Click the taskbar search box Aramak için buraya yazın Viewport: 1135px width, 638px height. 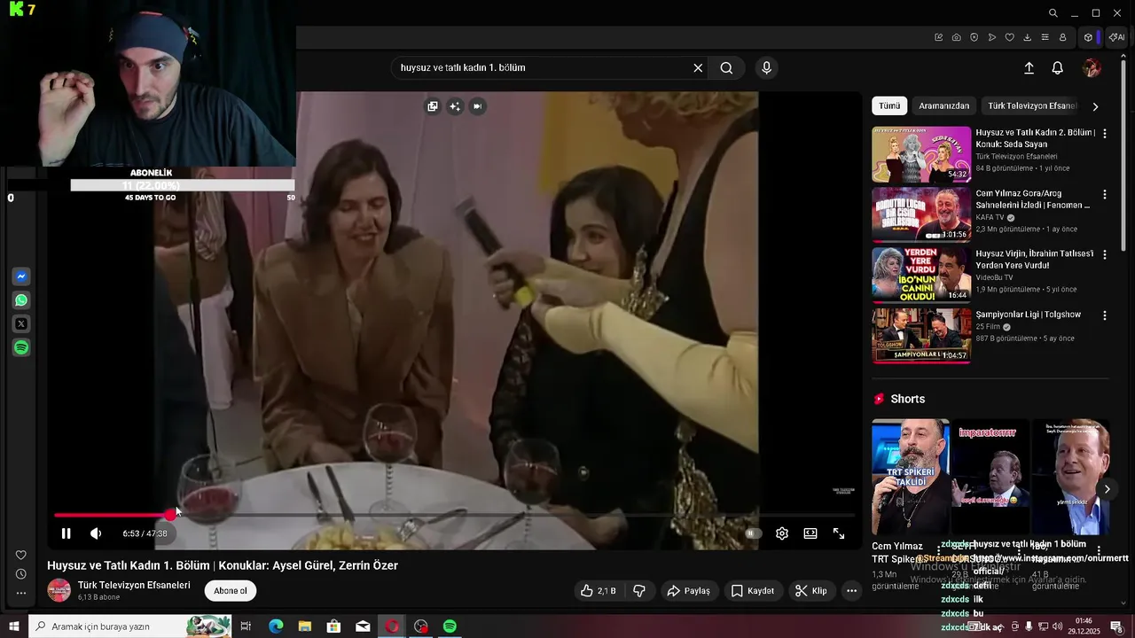coord(130,626)
